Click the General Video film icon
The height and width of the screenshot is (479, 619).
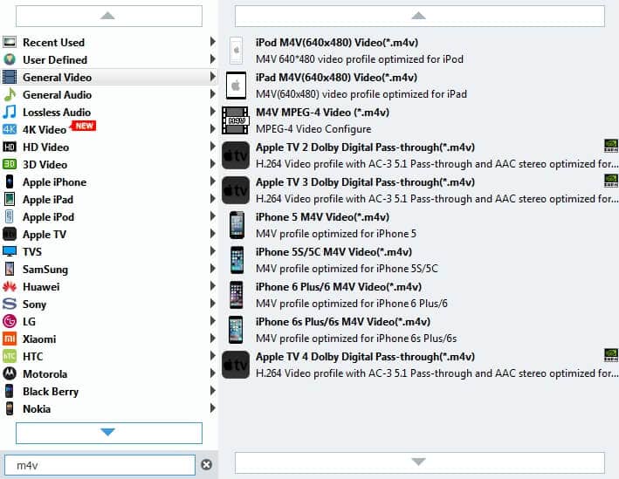coord(10,77)
